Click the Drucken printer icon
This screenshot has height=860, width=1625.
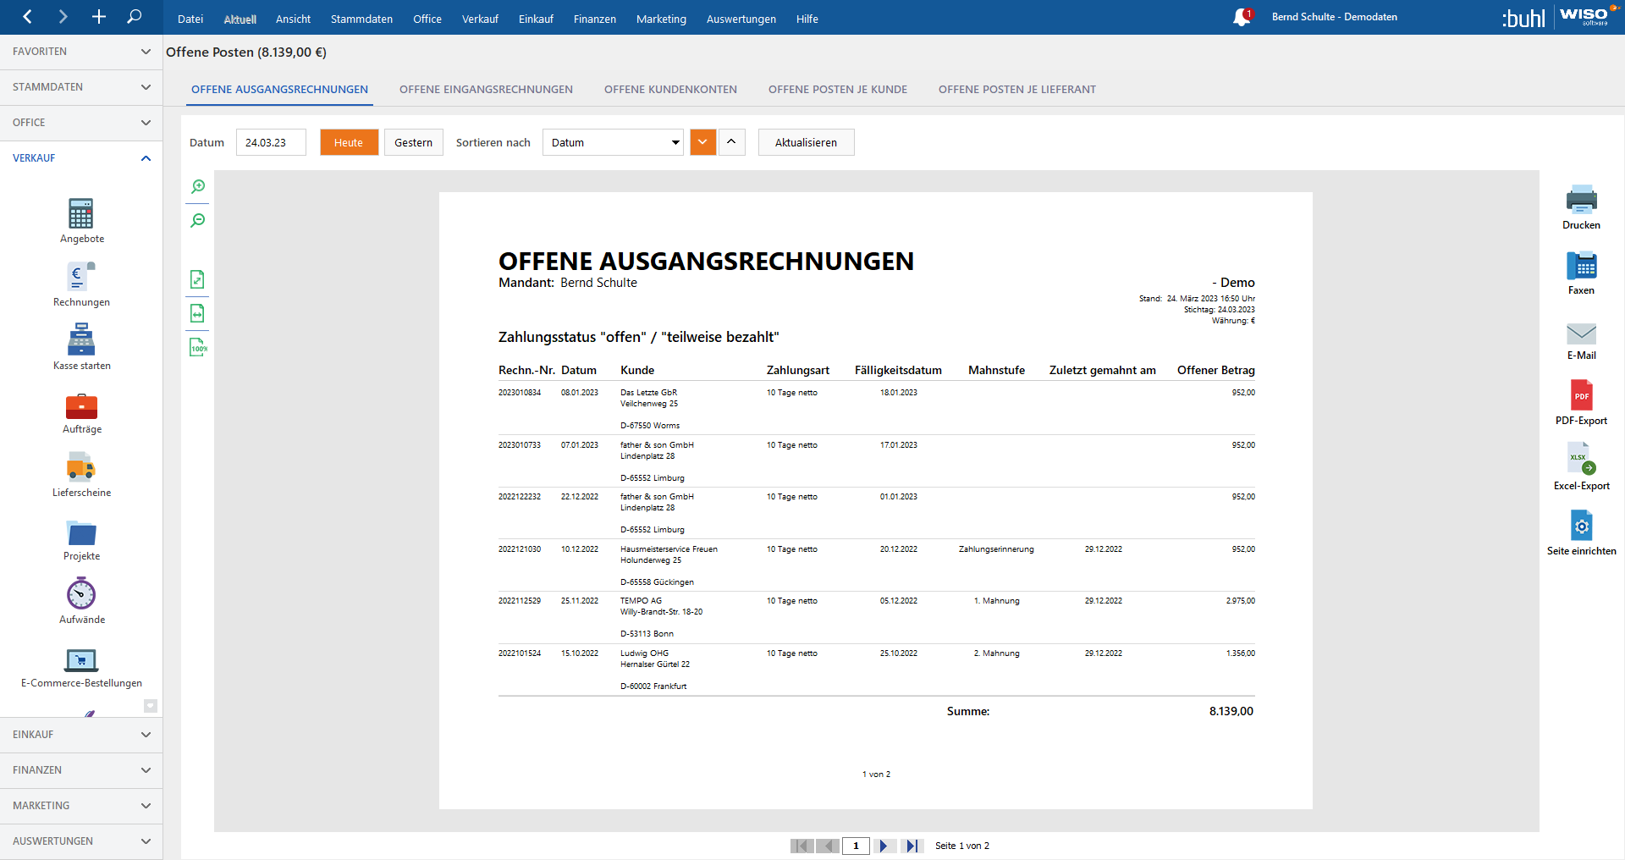tap(1580, 201)
